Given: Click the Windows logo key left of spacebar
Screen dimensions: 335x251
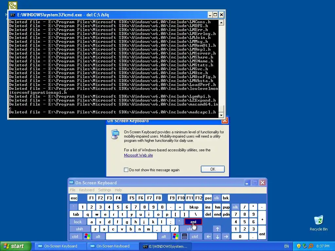Looking at the screenshot, I should pos(87,236).
